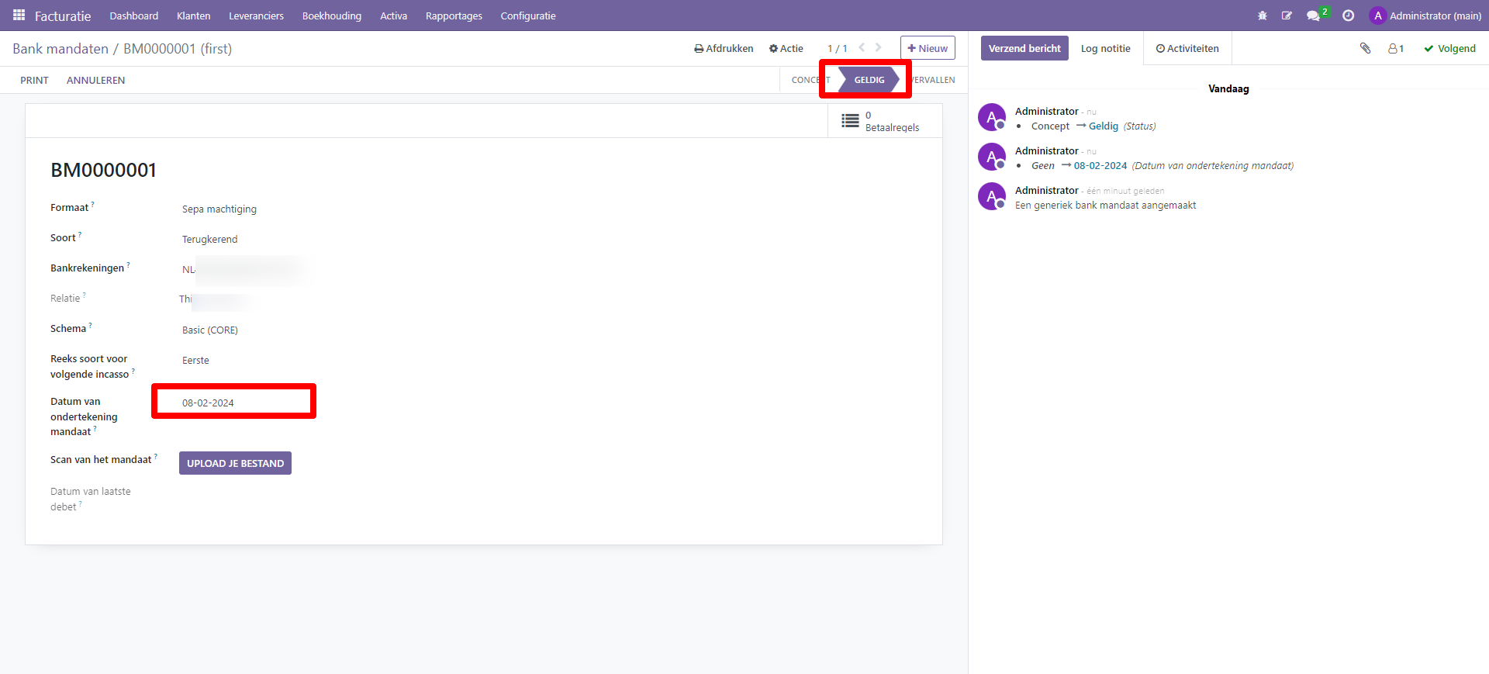Select the Geldig status stage
This screenshot has height=674, width=1489.
(x=869, y=80)
